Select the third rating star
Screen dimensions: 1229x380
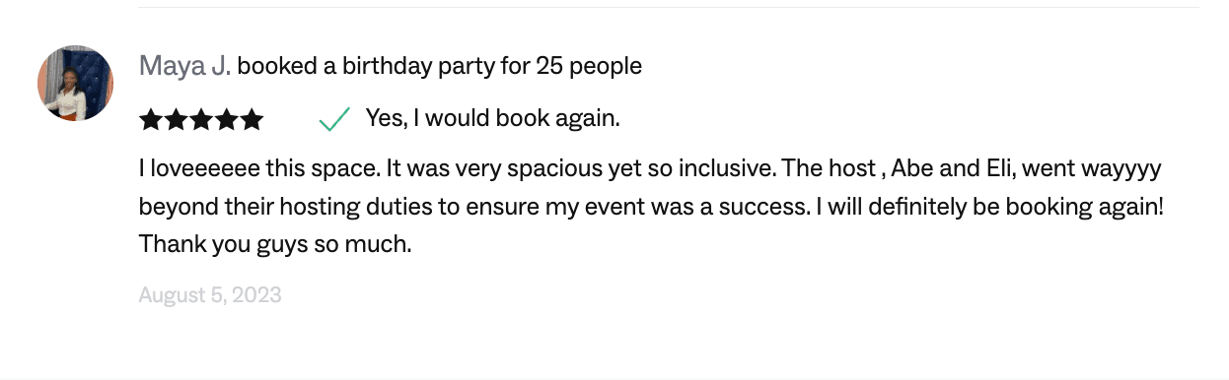click(201, 120)
